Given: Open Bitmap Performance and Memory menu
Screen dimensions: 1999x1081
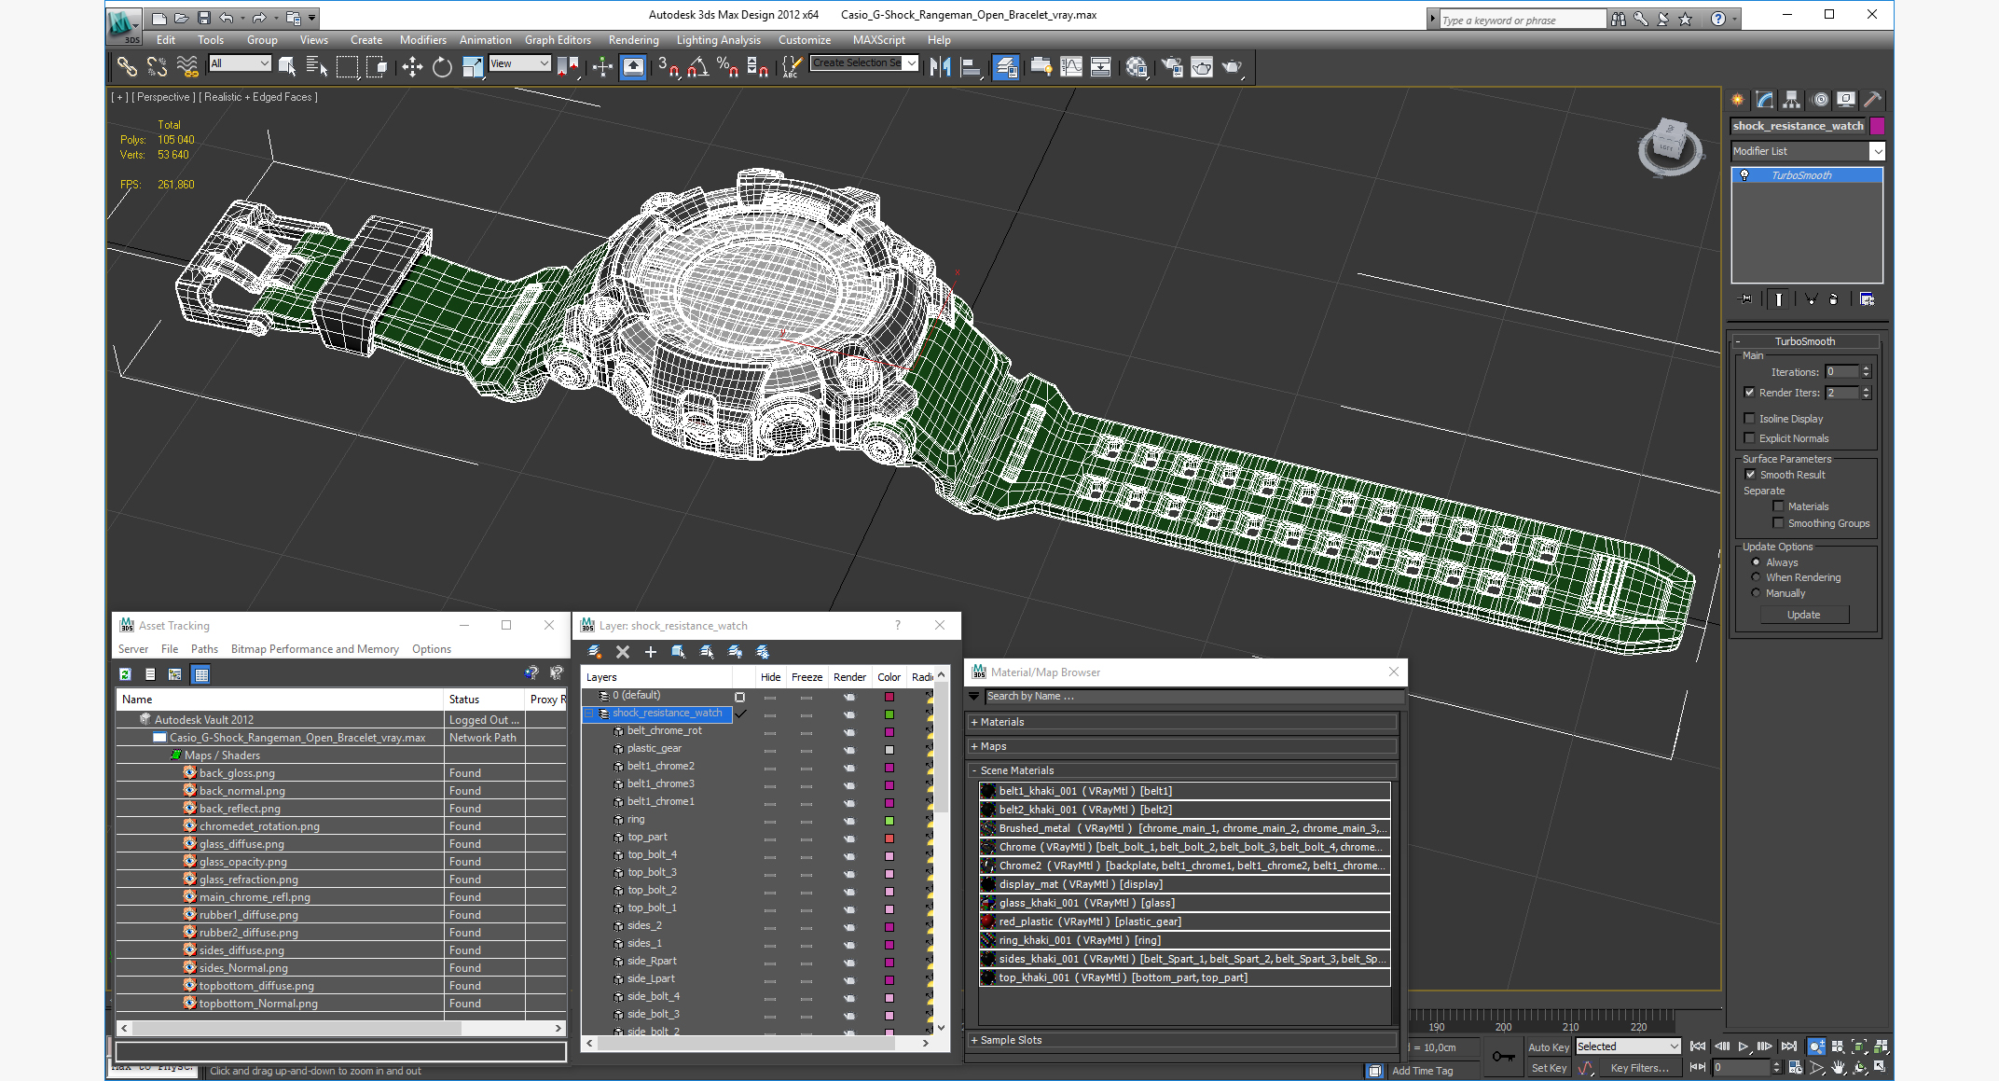Looking at the screenshot, I should 314,649.
